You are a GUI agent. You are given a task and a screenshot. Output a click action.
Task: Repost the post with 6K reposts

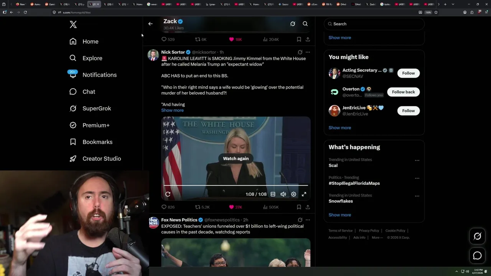coord(201,39)
